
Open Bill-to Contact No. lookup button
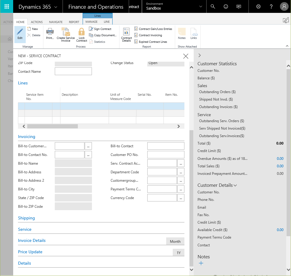pyautogui.click(x=88, y=155)
